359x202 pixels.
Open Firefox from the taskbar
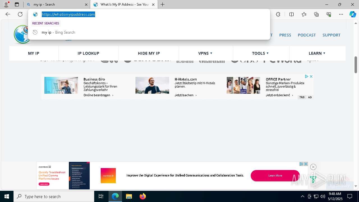(142, 196)
